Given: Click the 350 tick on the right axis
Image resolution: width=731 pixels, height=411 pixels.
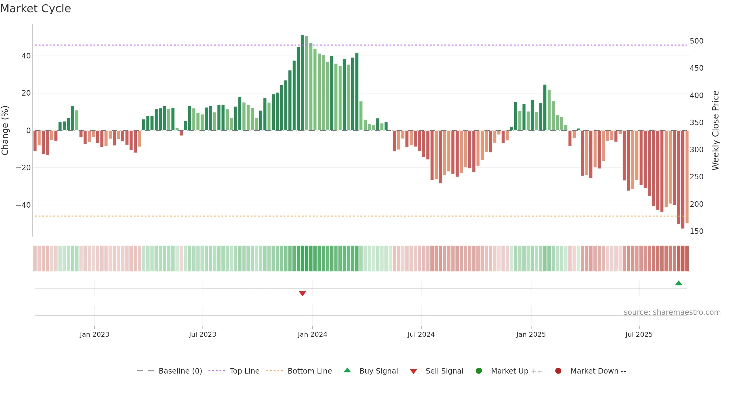Looking at the screenshot, I should point(697,123).
